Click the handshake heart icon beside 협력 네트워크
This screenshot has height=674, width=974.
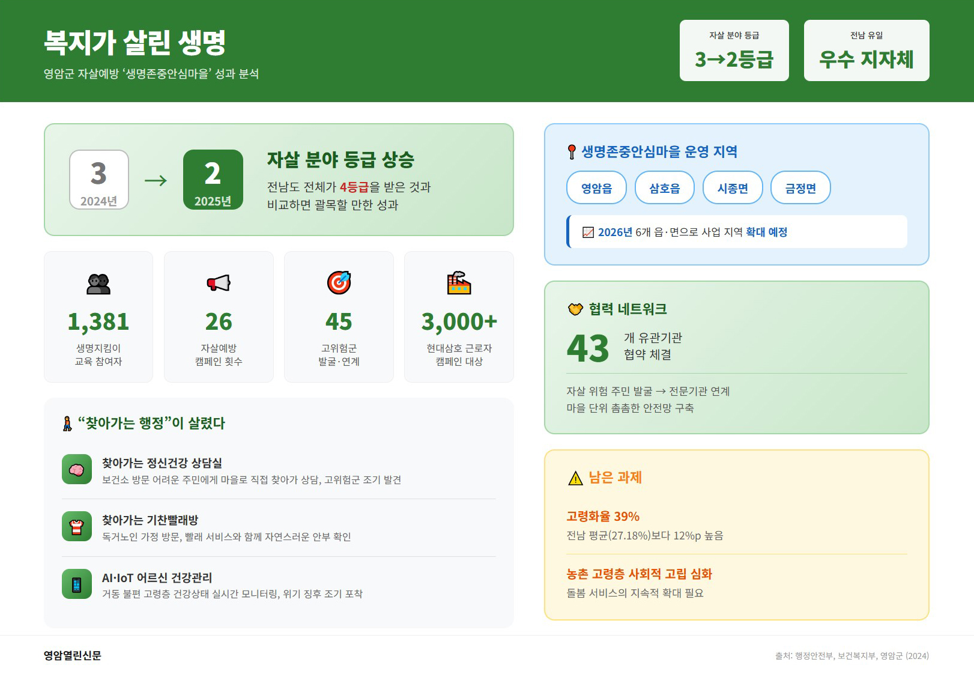[x=575, y=309]
